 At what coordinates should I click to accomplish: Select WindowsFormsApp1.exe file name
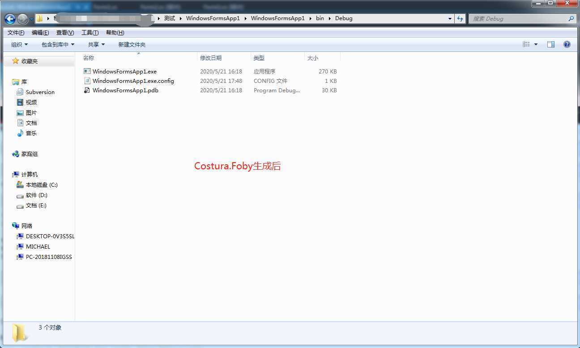click(x=124, y=71)
